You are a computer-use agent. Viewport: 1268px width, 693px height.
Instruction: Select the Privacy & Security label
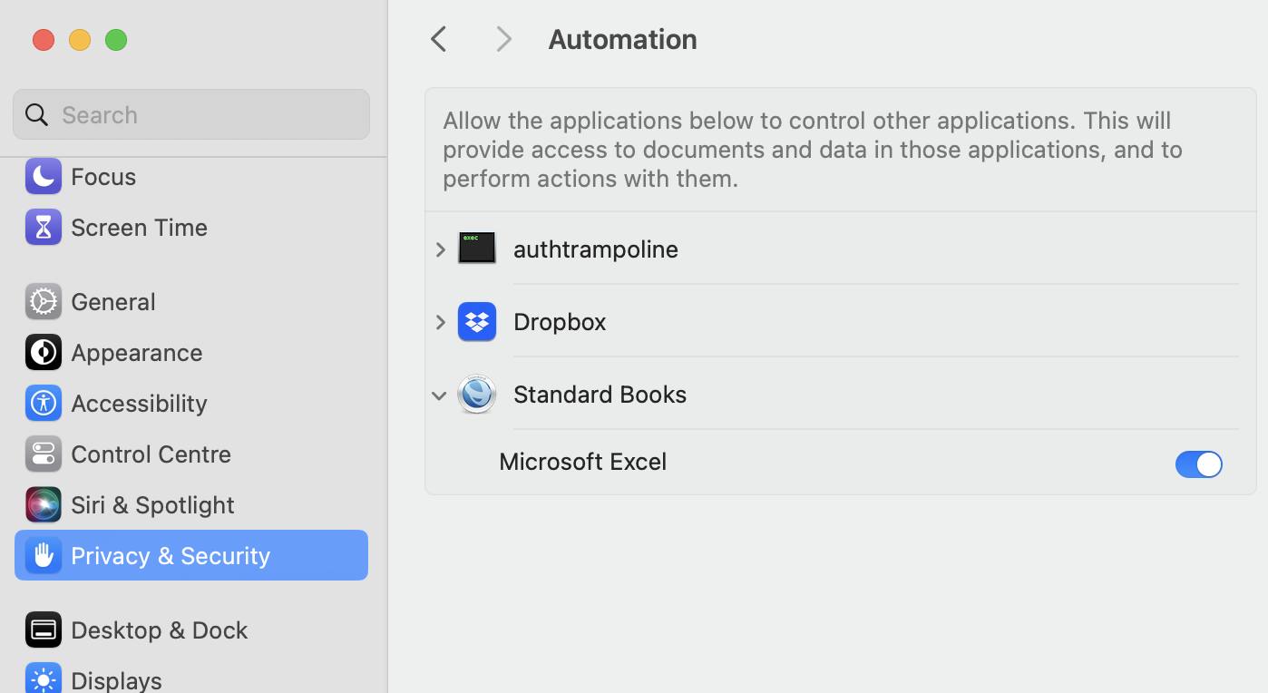click(x=171, y=555)
